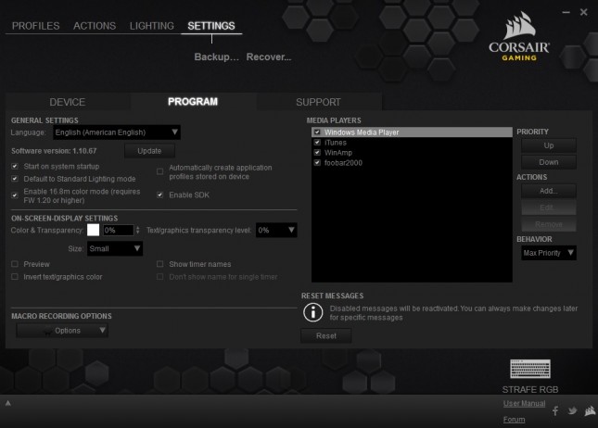The height and width of the screenshot is (428, 598).
Task: Enable Show timer names checkbox
Action: click(x=159, y=264)
